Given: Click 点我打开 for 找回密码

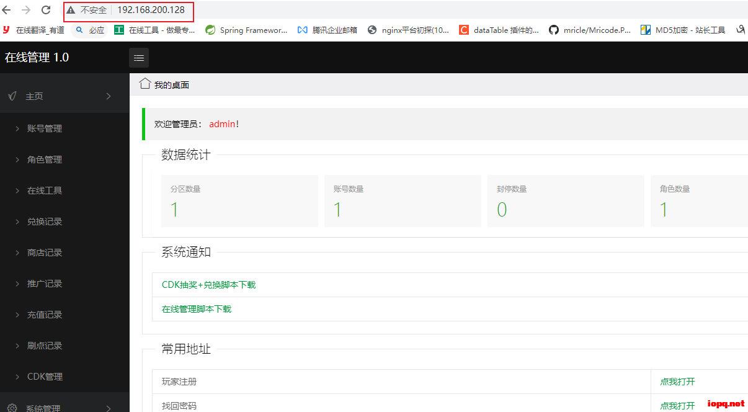Looking at the screenshot, I should [677, 406].
